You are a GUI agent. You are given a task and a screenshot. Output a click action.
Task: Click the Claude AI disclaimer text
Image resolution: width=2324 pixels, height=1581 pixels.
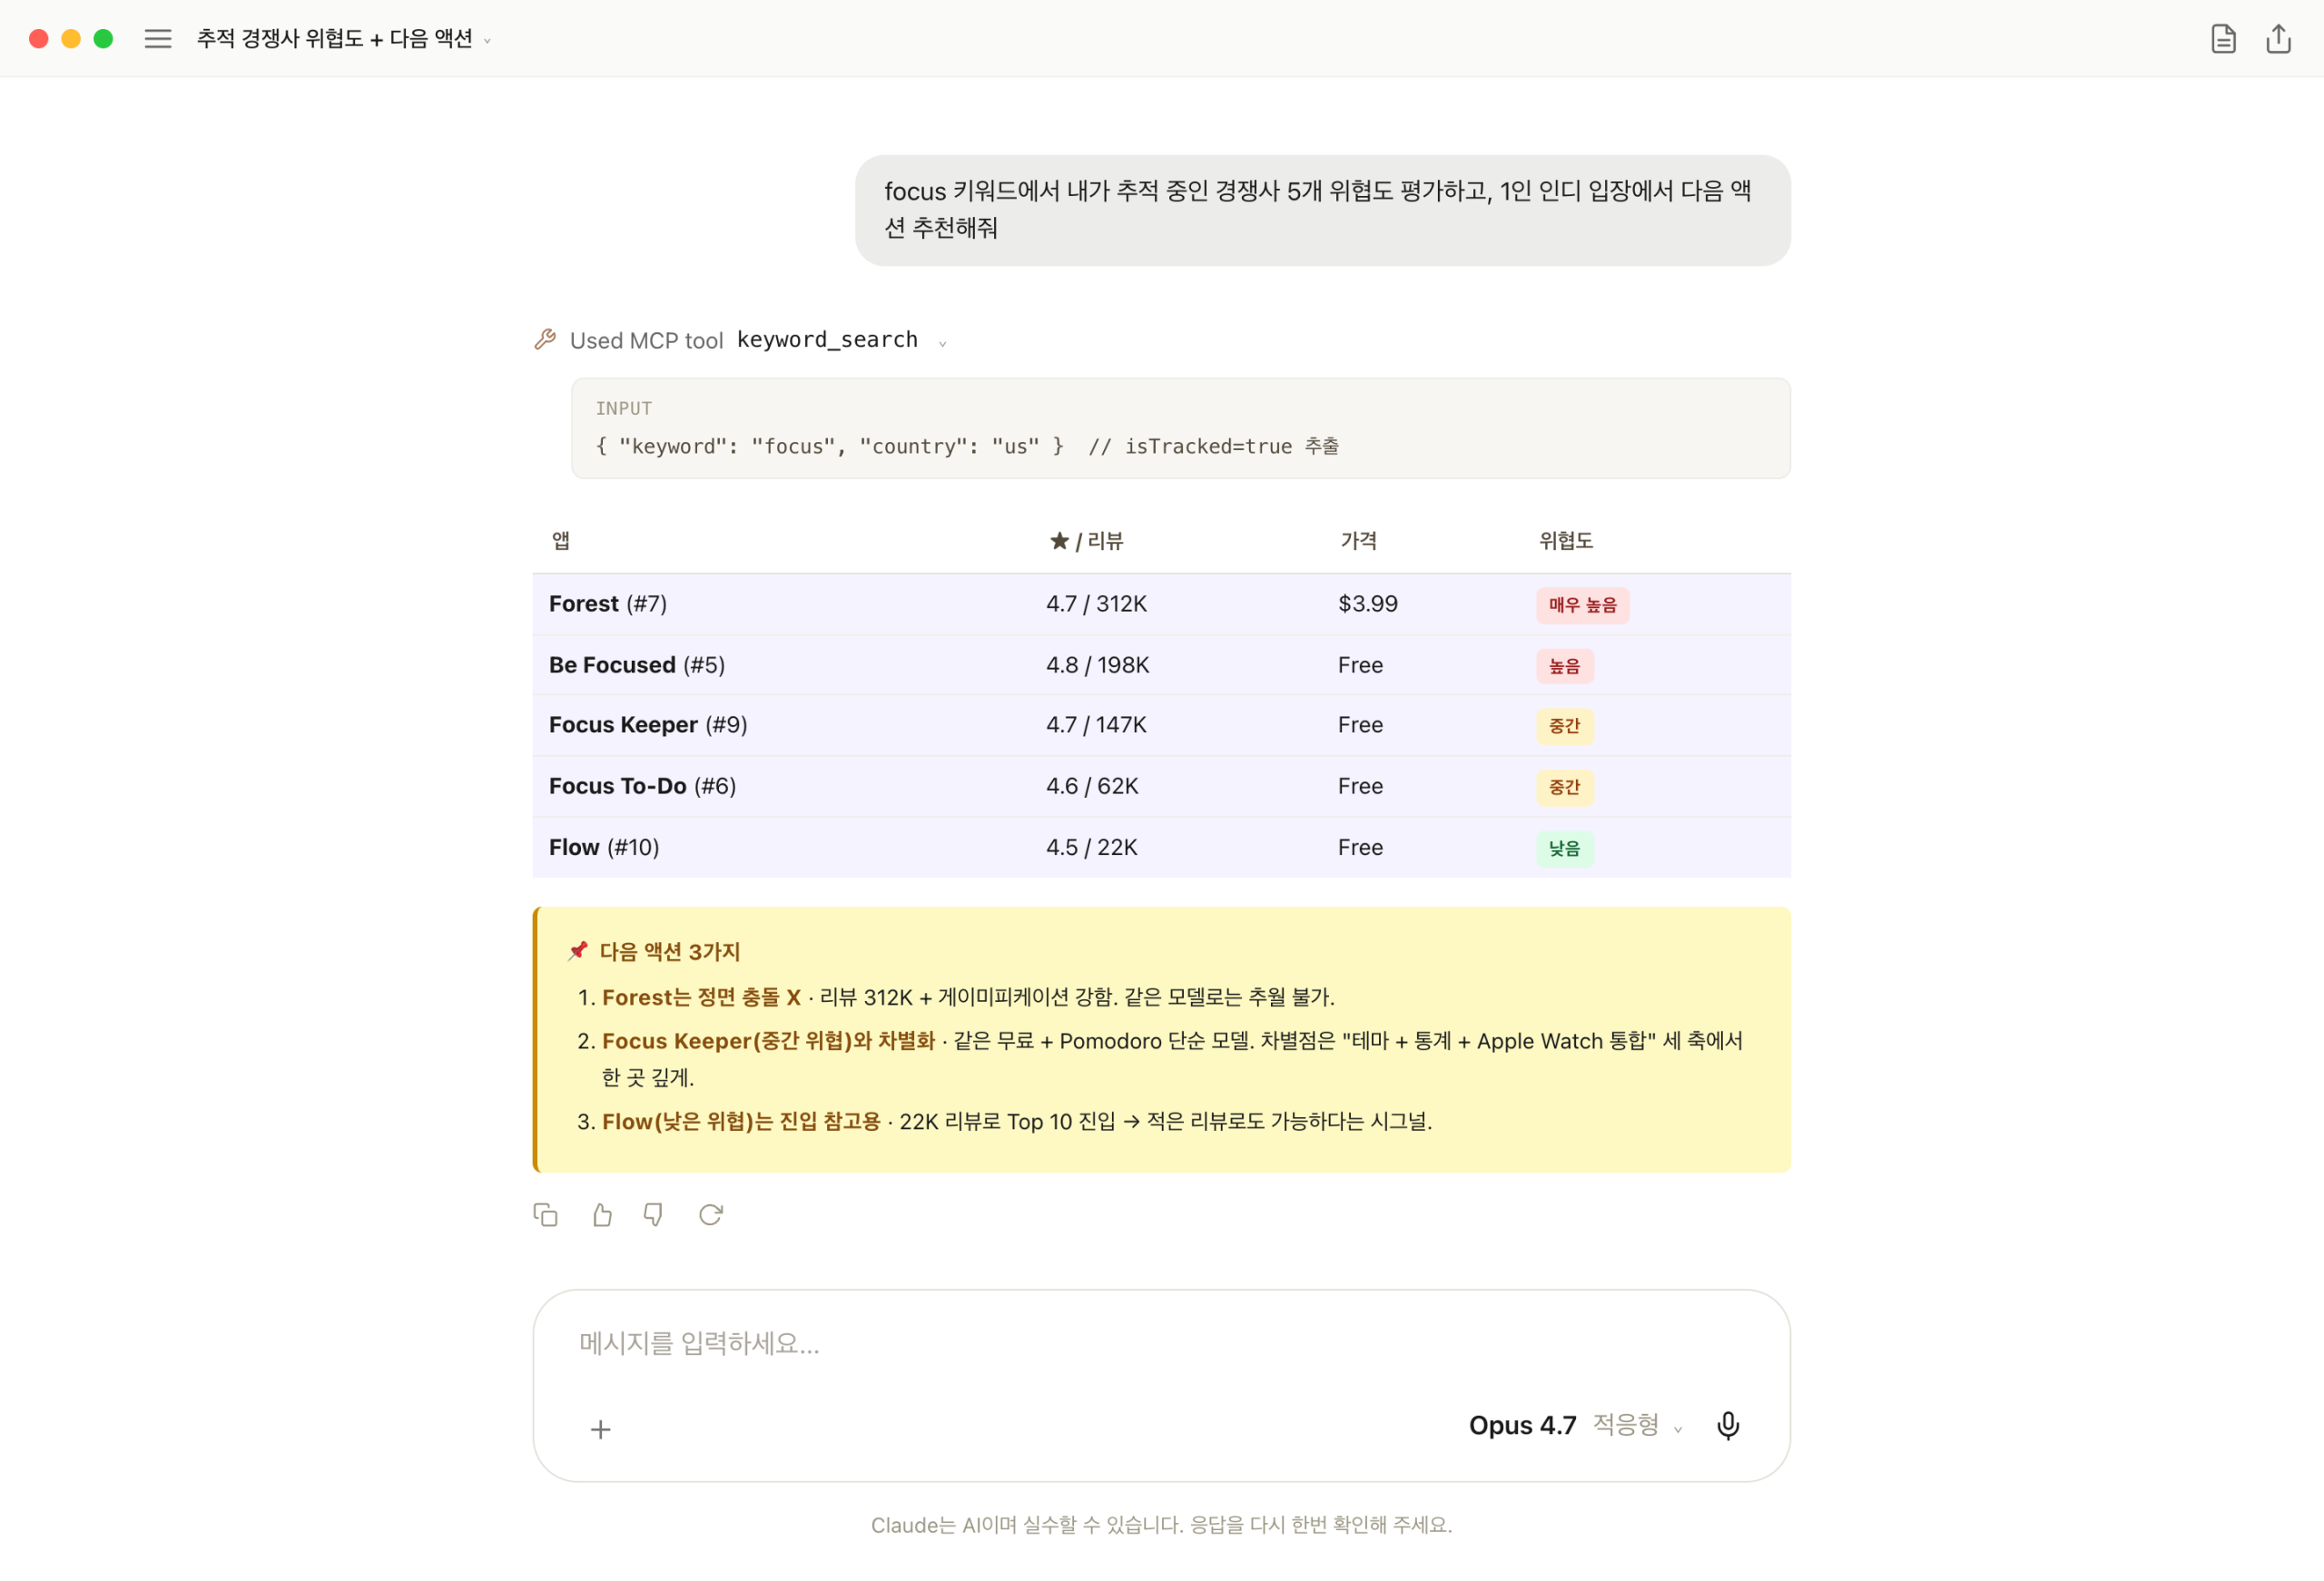tap(1161, 1525)
